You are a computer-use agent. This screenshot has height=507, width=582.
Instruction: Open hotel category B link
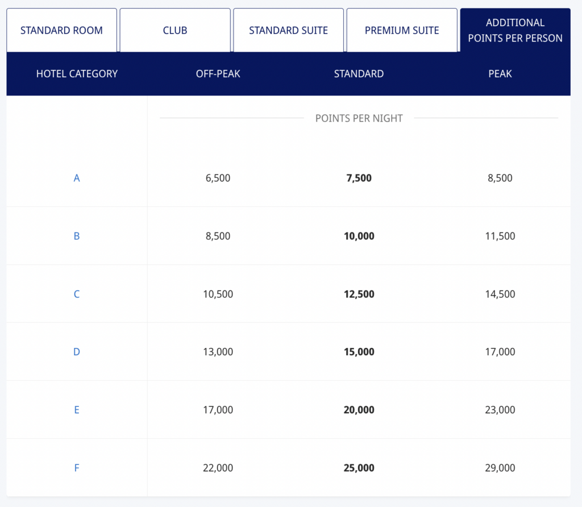(77, 236)
